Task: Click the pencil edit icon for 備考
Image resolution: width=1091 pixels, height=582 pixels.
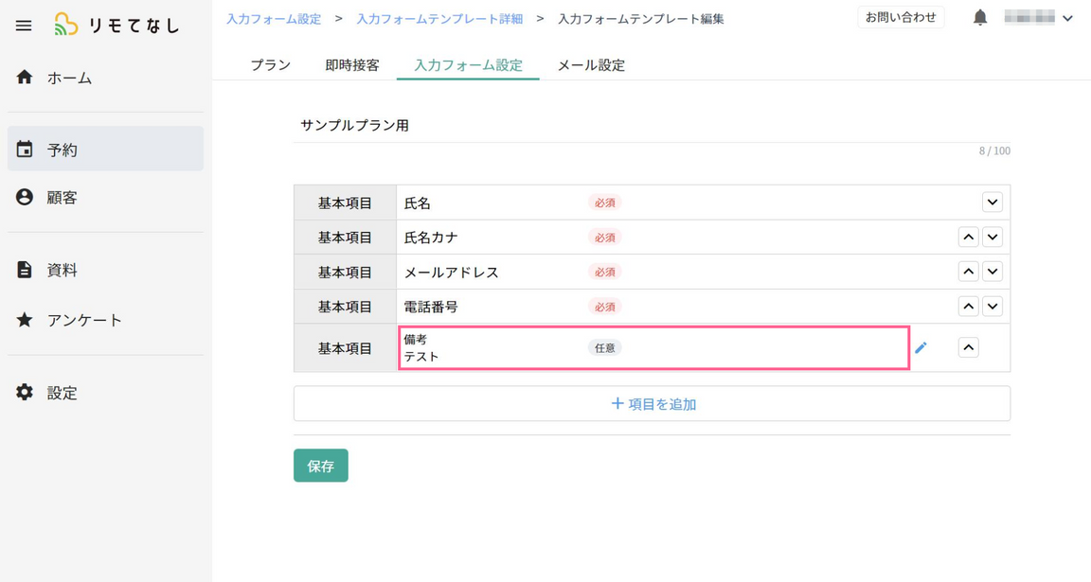Action: (921, 348)
